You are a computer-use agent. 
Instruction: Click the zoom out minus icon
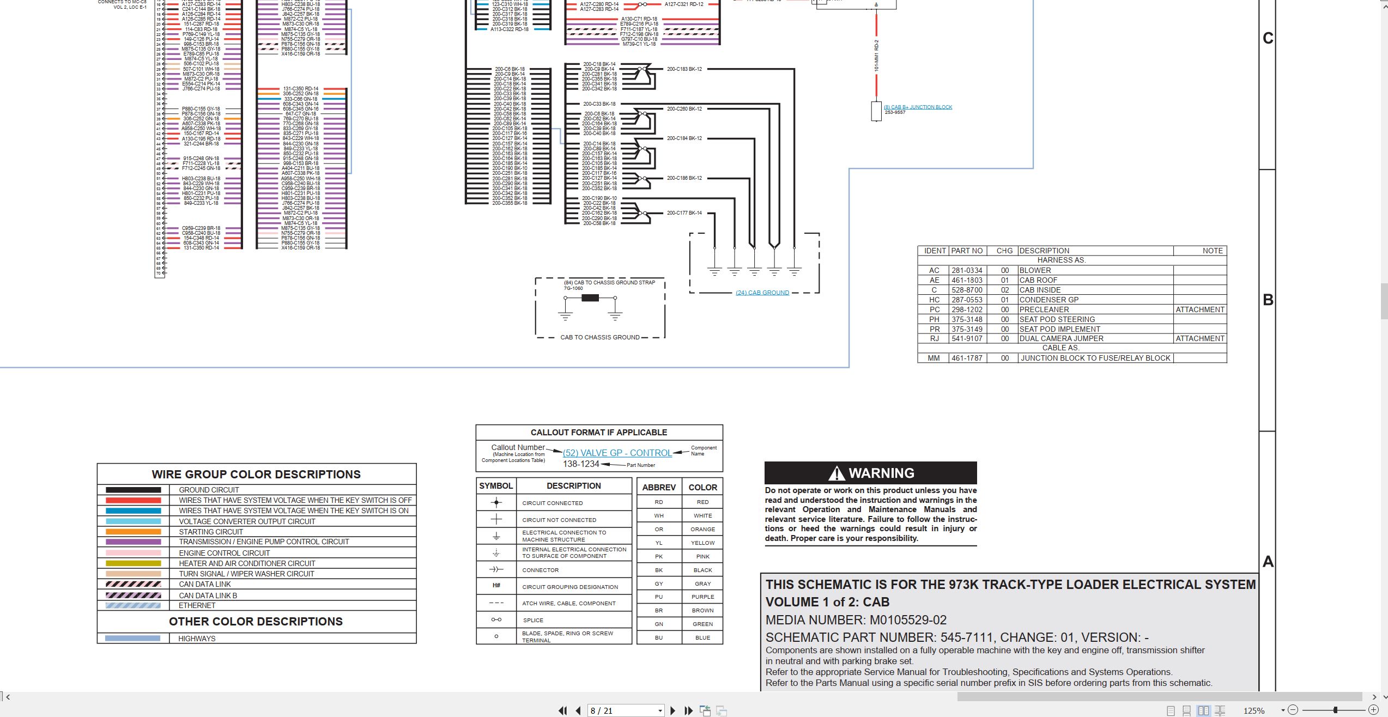(1293, 710)
